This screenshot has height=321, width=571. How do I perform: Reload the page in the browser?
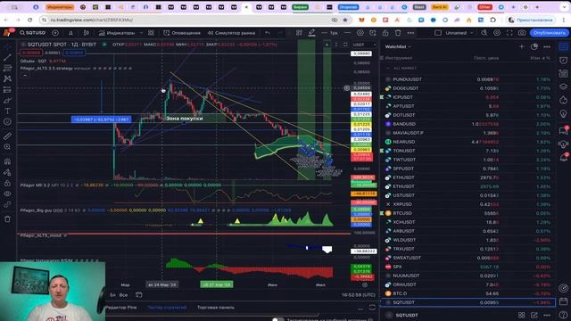[29, 20]
